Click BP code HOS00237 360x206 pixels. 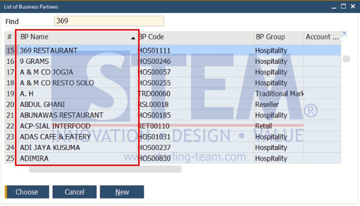154,148
